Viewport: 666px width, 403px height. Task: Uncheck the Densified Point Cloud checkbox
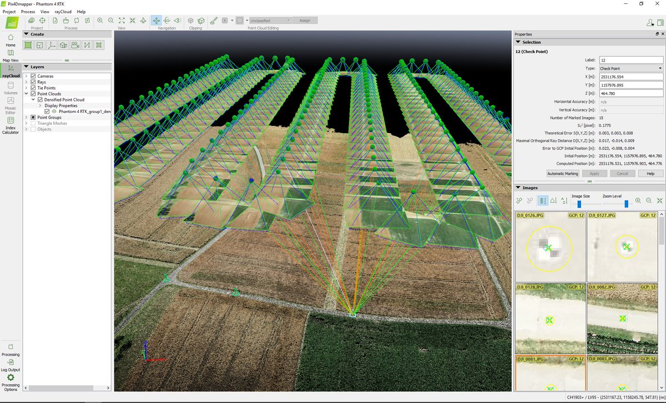pos(40,100)
